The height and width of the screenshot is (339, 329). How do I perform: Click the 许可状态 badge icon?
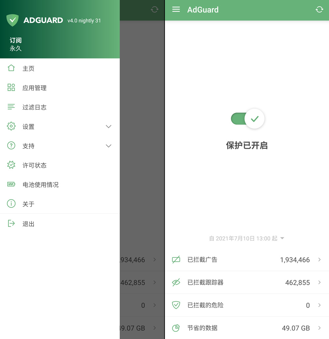(x=11, y=165)
